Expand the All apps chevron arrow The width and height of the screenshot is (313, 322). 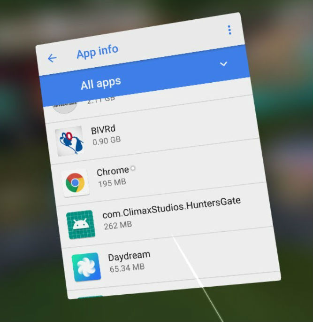pos(223,64)
